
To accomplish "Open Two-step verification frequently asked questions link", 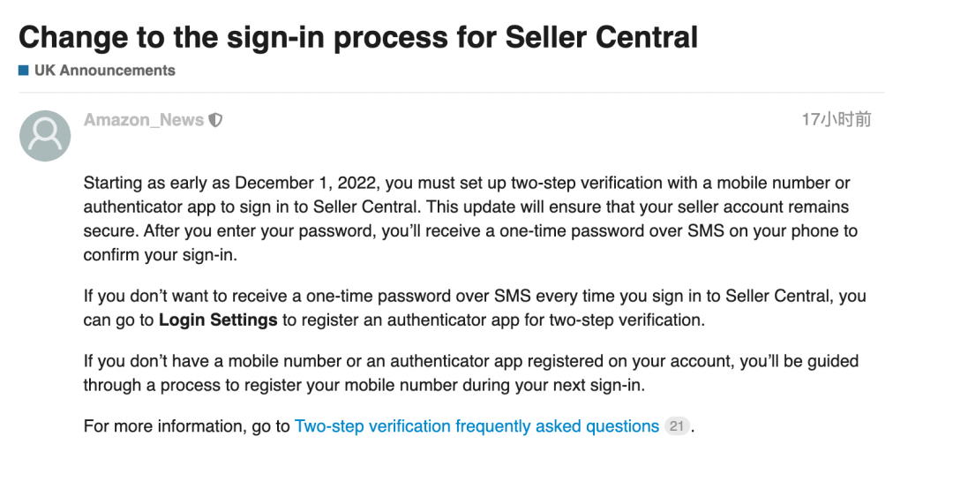I will (476, 426).
